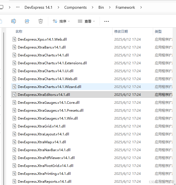This screenshot has width=176, height=185.
Task: Open the View (查看) dropdown
Action: point(86,21)
